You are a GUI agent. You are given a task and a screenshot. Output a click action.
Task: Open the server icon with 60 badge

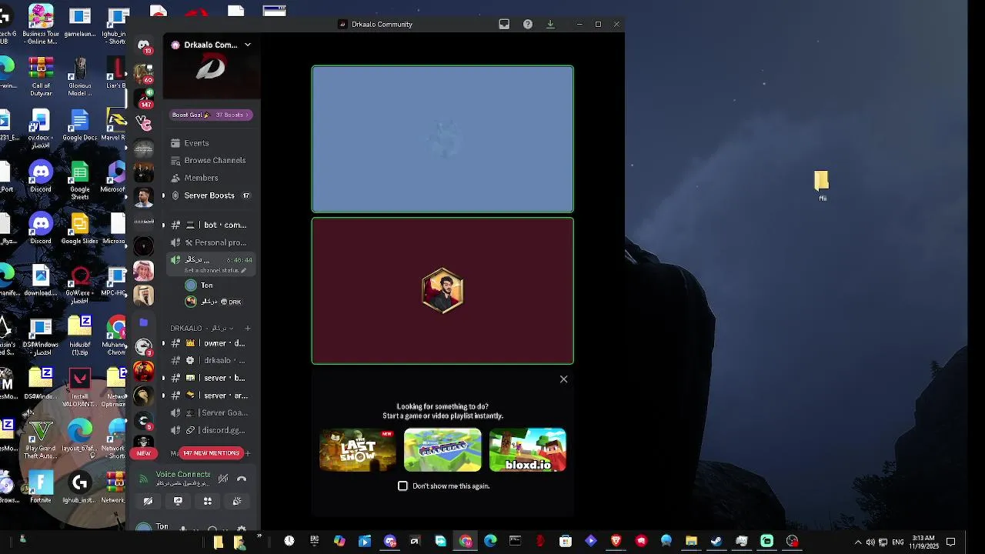(x=143, y=74)
